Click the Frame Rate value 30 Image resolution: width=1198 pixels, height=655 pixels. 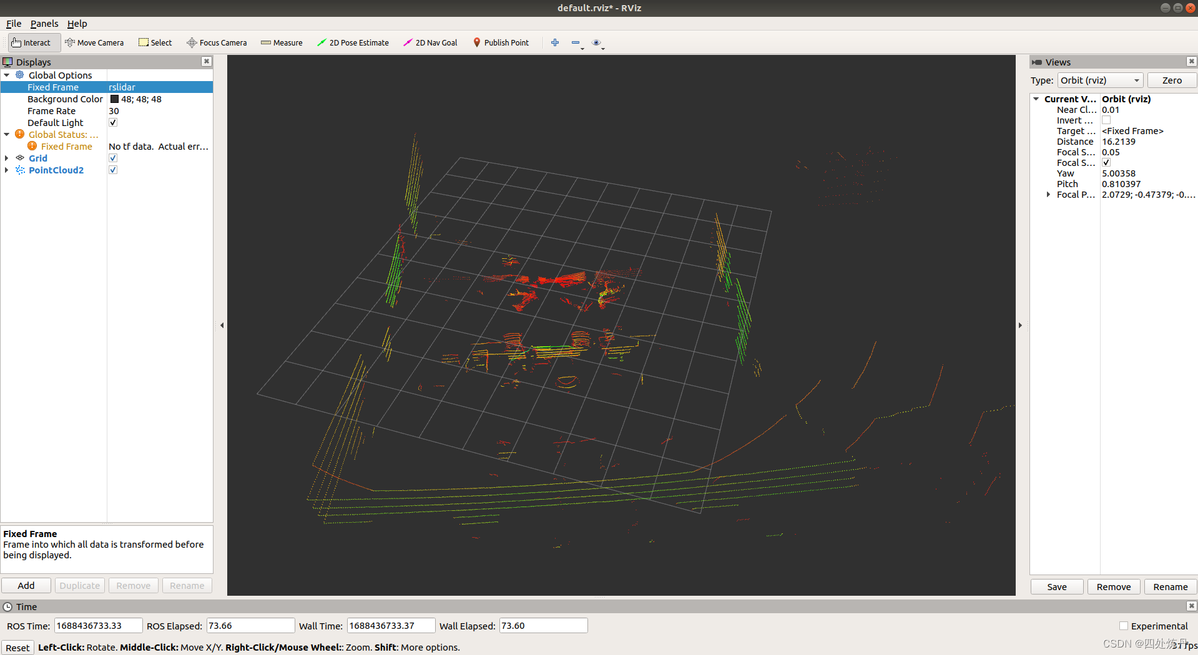[114, 110]
